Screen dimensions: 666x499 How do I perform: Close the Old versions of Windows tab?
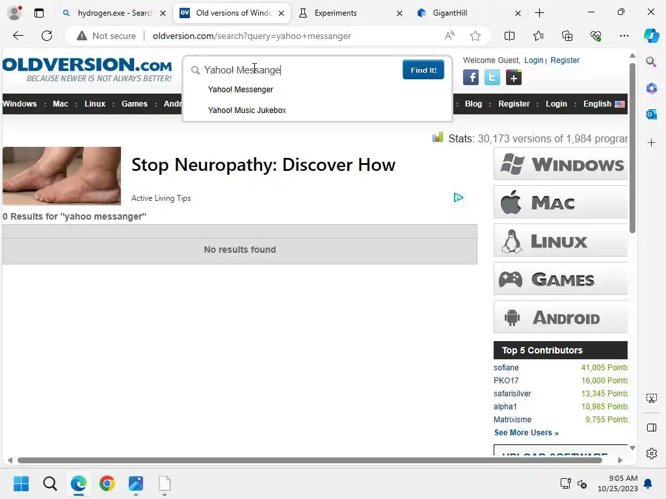coord(281,13)
